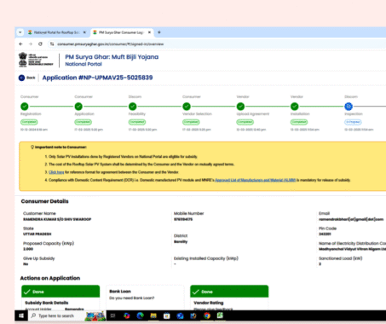This screenshot has height=324, width=386.
Task: Open Microsoft Edge from the taskbar
Action: click(140, 315)
